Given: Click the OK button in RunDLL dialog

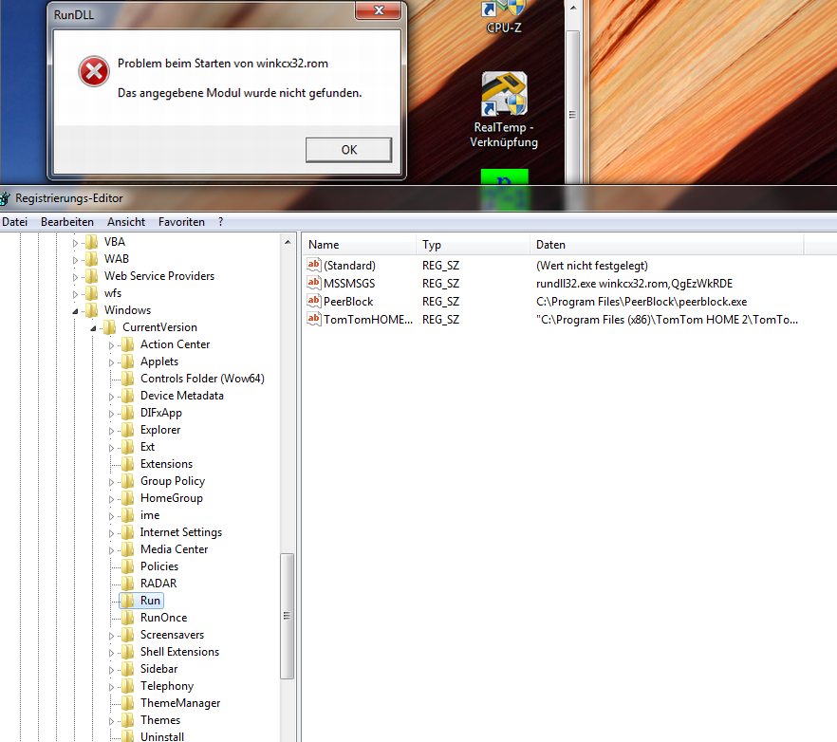Looking at the screenshot, I should click(x=348, y=150).
